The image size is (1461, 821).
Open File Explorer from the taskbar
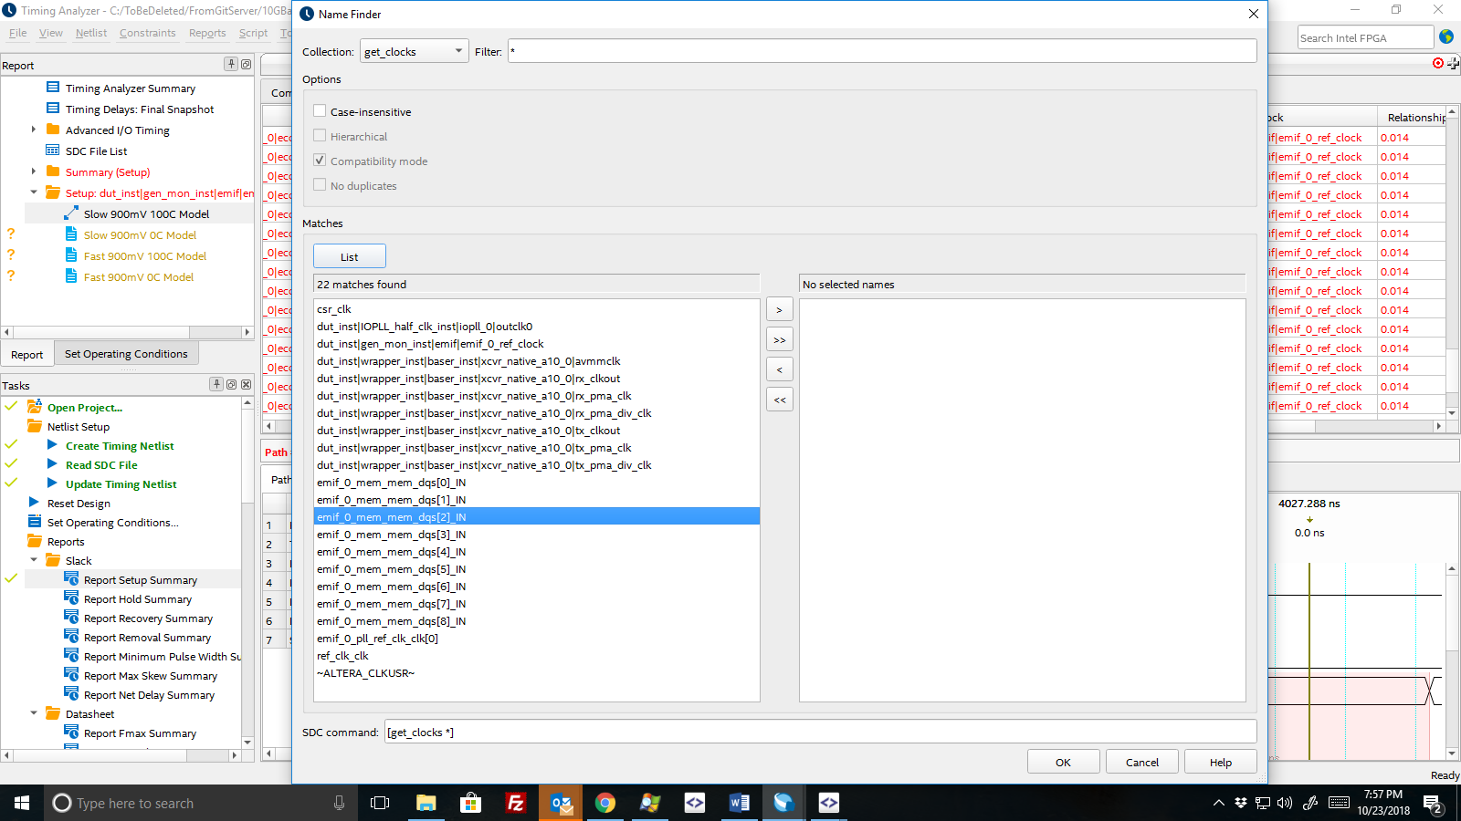pos(426,803)
